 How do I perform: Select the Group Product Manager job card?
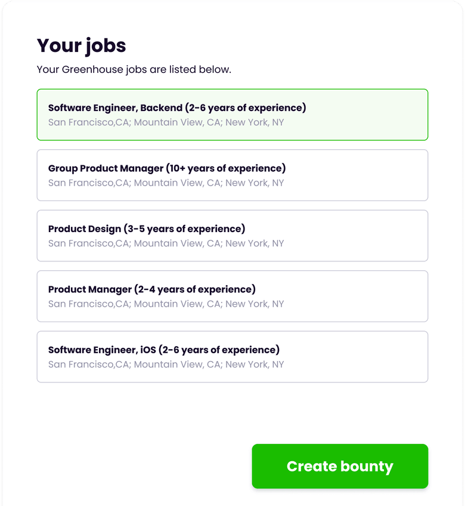pos(232,175)
